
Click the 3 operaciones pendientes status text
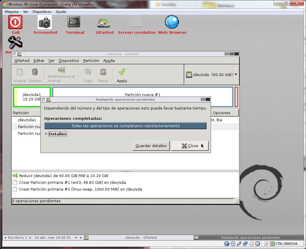pyautogui.click(x=36, y=201)
